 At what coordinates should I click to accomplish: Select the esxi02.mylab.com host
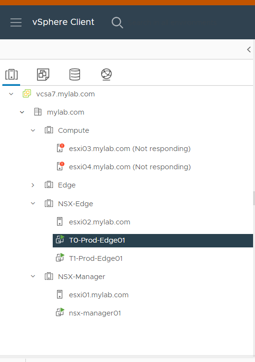(100, 222)
